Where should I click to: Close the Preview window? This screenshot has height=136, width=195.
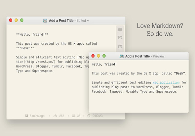click(93, 56)
